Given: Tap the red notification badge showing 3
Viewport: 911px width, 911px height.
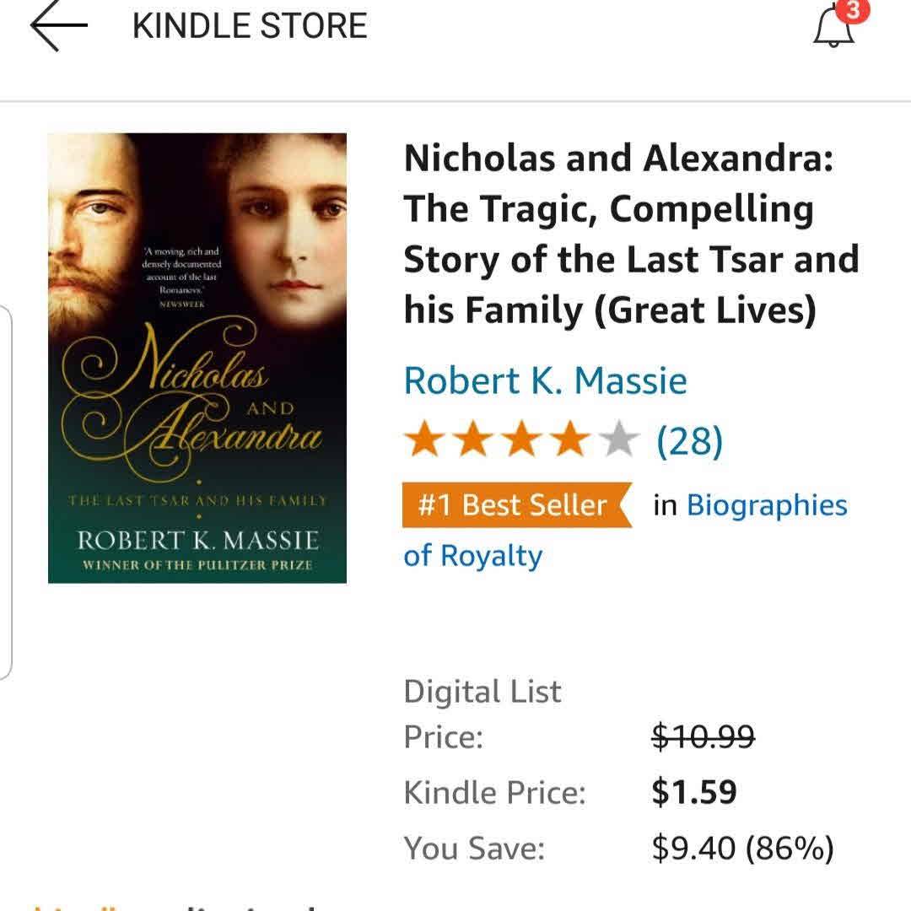Looking at the screenshot, I should click(853, 11).
